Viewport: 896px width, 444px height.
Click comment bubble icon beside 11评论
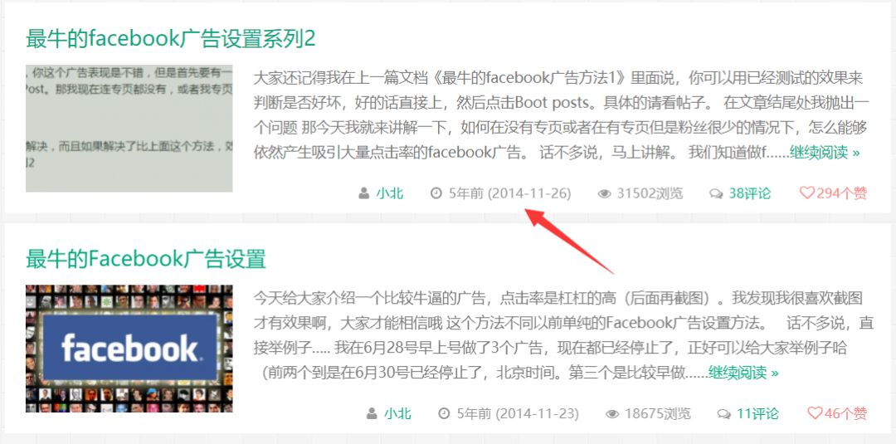(724, 414)
